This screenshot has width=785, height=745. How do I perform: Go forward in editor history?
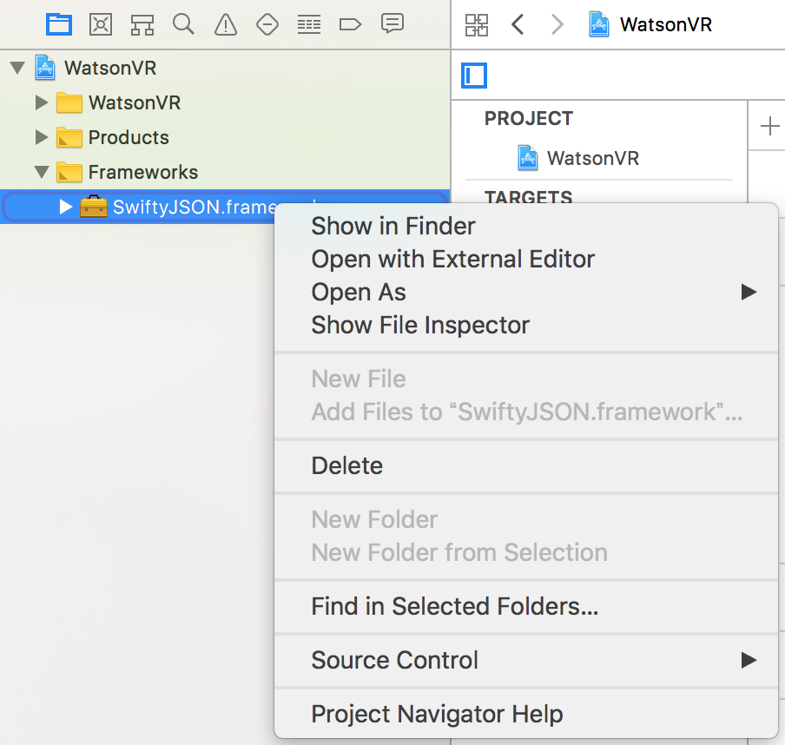pos(557,24)
